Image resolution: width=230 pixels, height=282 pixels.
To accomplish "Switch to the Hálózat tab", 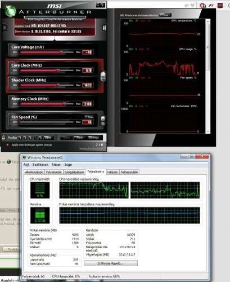I will (112, 172).
